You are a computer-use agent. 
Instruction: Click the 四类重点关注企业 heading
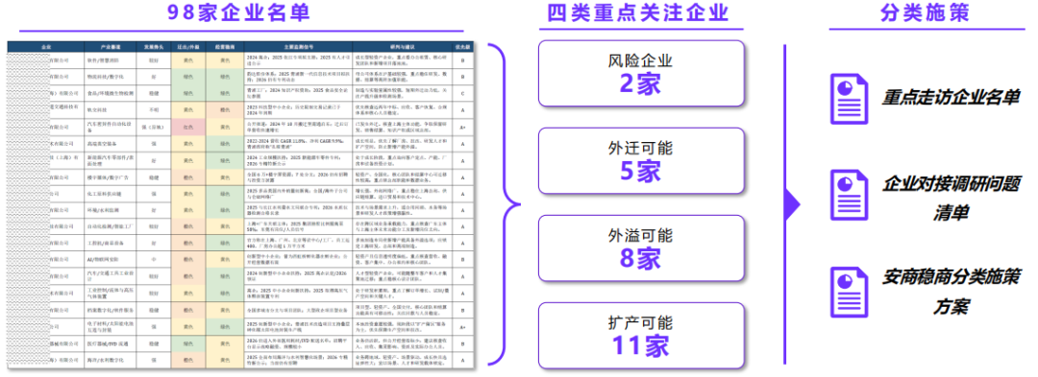[x=638, y=12]
